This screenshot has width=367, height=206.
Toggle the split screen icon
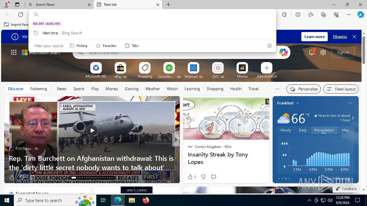pyautogui.click(x=298, y=15)
